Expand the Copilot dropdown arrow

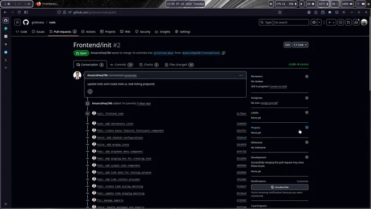(319, 22)
